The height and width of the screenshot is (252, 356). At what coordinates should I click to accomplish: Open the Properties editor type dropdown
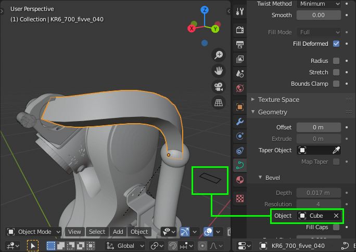(x=244, y=246)
